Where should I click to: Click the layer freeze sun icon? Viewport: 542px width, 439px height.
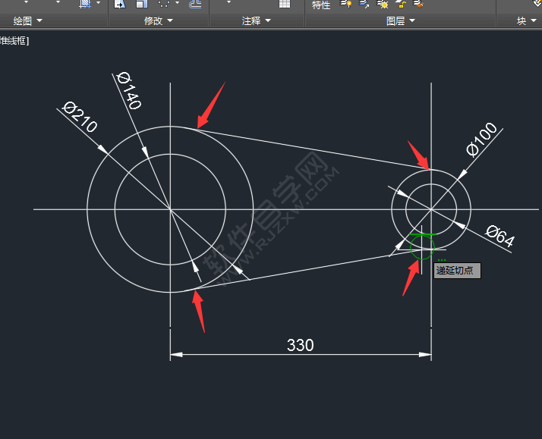[383, 5]
